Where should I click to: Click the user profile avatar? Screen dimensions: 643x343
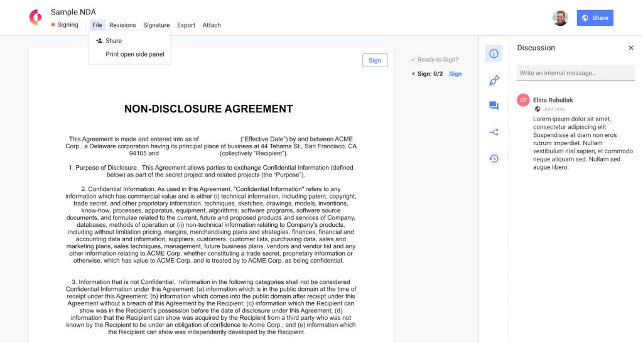coord(560,18)
